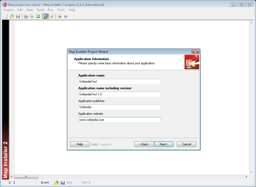Image resolution: width=256 pixels, height=187 pixels.
Task: Minimize the Mep Installer Compiler window
Action: 234,5
